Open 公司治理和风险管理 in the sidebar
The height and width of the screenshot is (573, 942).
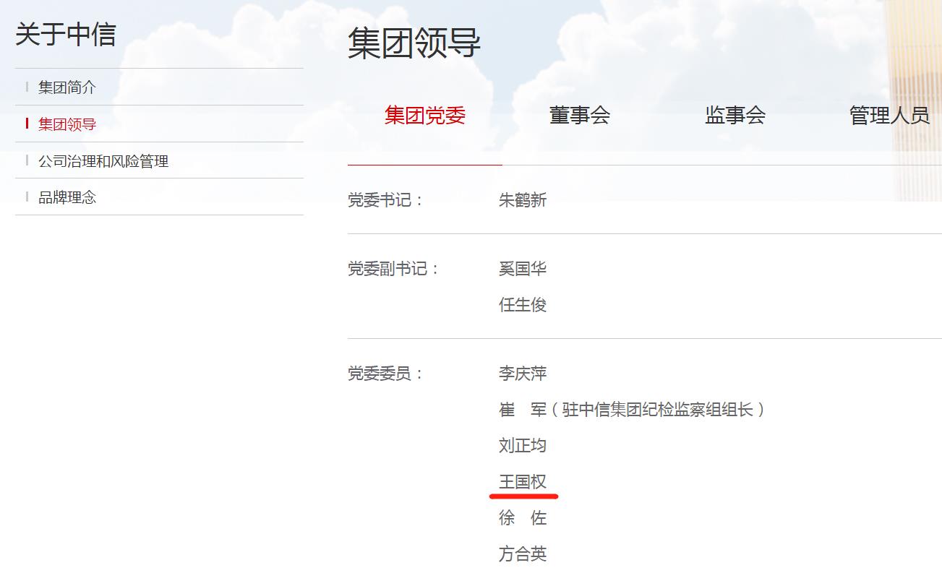pos(103,161)
